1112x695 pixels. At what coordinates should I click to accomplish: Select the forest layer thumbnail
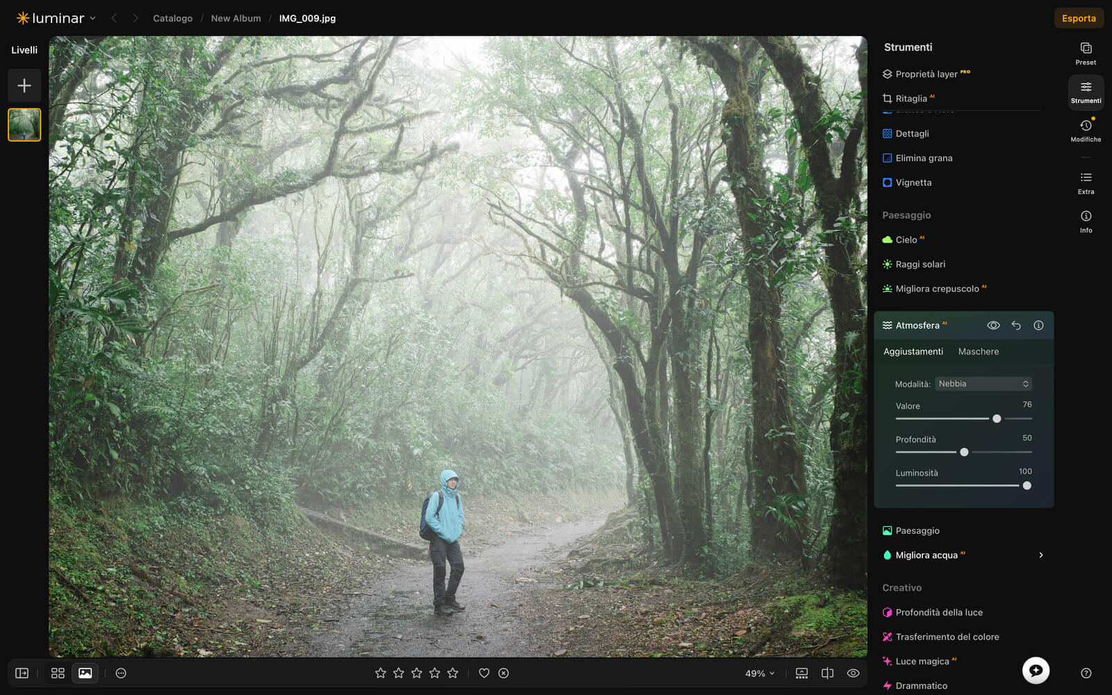(x=24, y=124)
